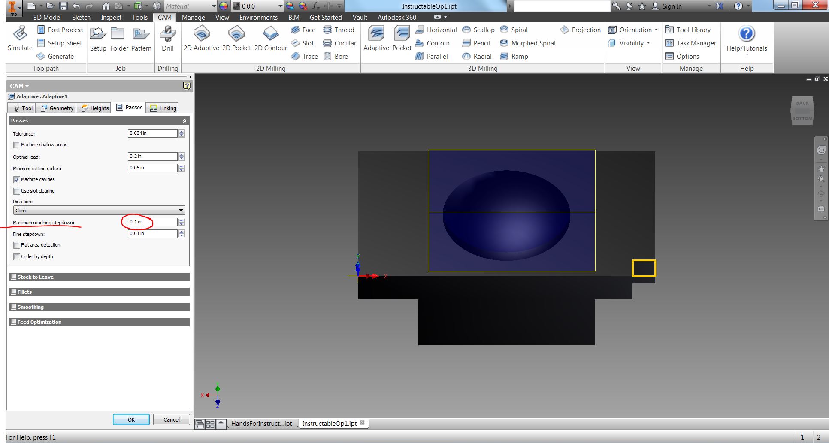Toggle the Feed Optimization checkbox
Screen dimensions: 829x443
(14, 322)
